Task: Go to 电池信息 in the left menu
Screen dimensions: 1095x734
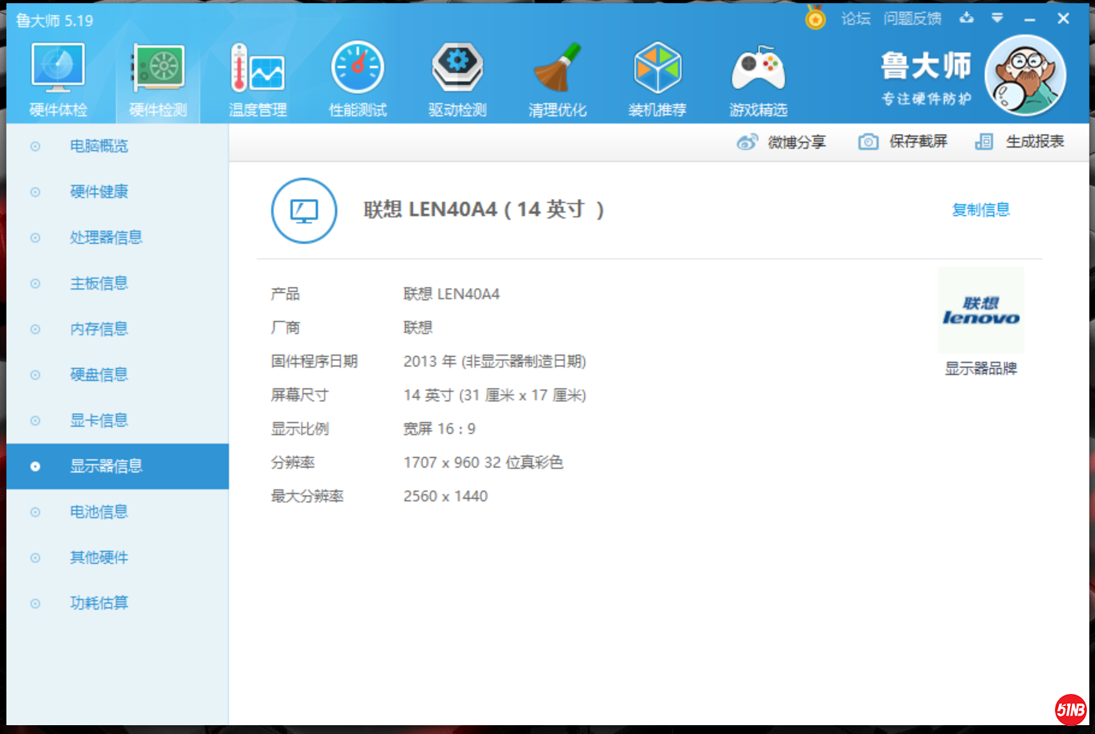Action: coord(99,512)
